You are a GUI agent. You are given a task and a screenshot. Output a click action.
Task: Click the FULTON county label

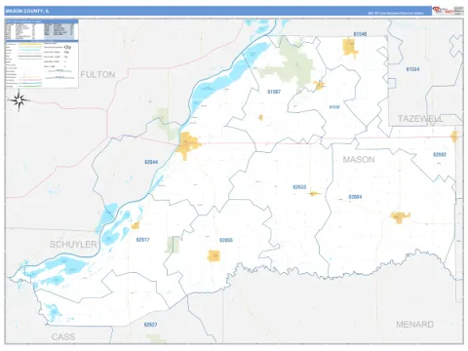point(97,75)
